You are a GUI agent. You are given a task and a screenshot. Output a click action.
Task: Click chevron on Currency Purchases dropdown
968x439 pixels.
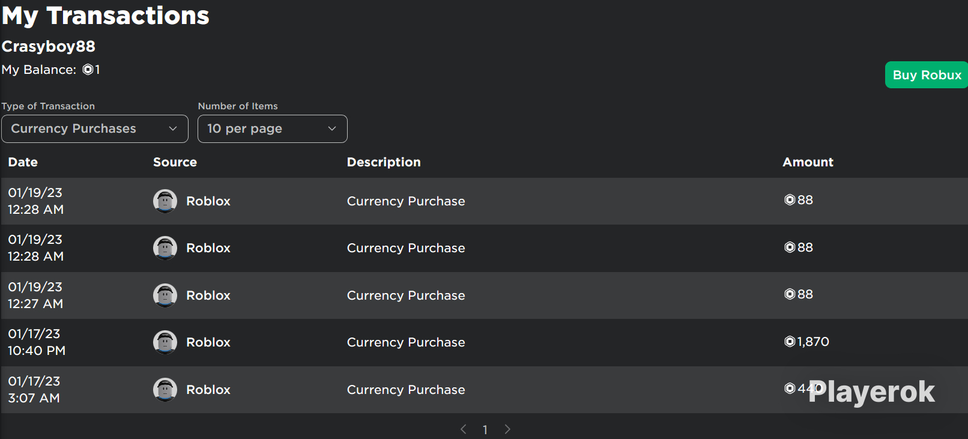coord(173,129)
